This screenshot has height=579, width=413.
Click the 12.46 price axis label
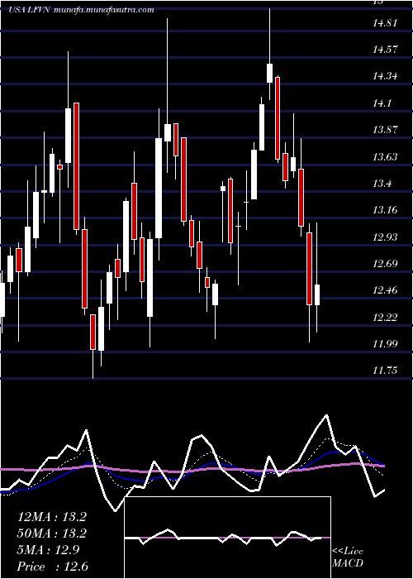[x=385, y=290]
